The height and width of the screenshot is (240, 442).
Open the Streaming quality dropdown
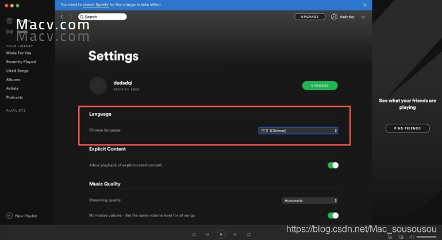pos(310,200)
